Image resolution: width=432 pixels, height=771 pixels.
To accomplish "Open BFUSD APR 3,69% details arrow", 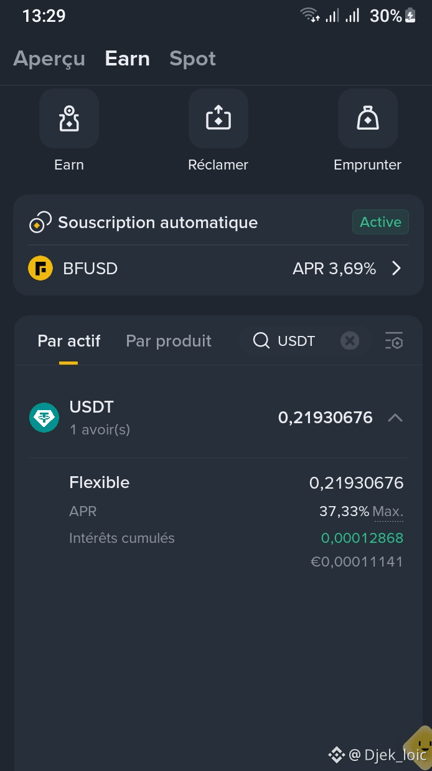I will [397, 269].
